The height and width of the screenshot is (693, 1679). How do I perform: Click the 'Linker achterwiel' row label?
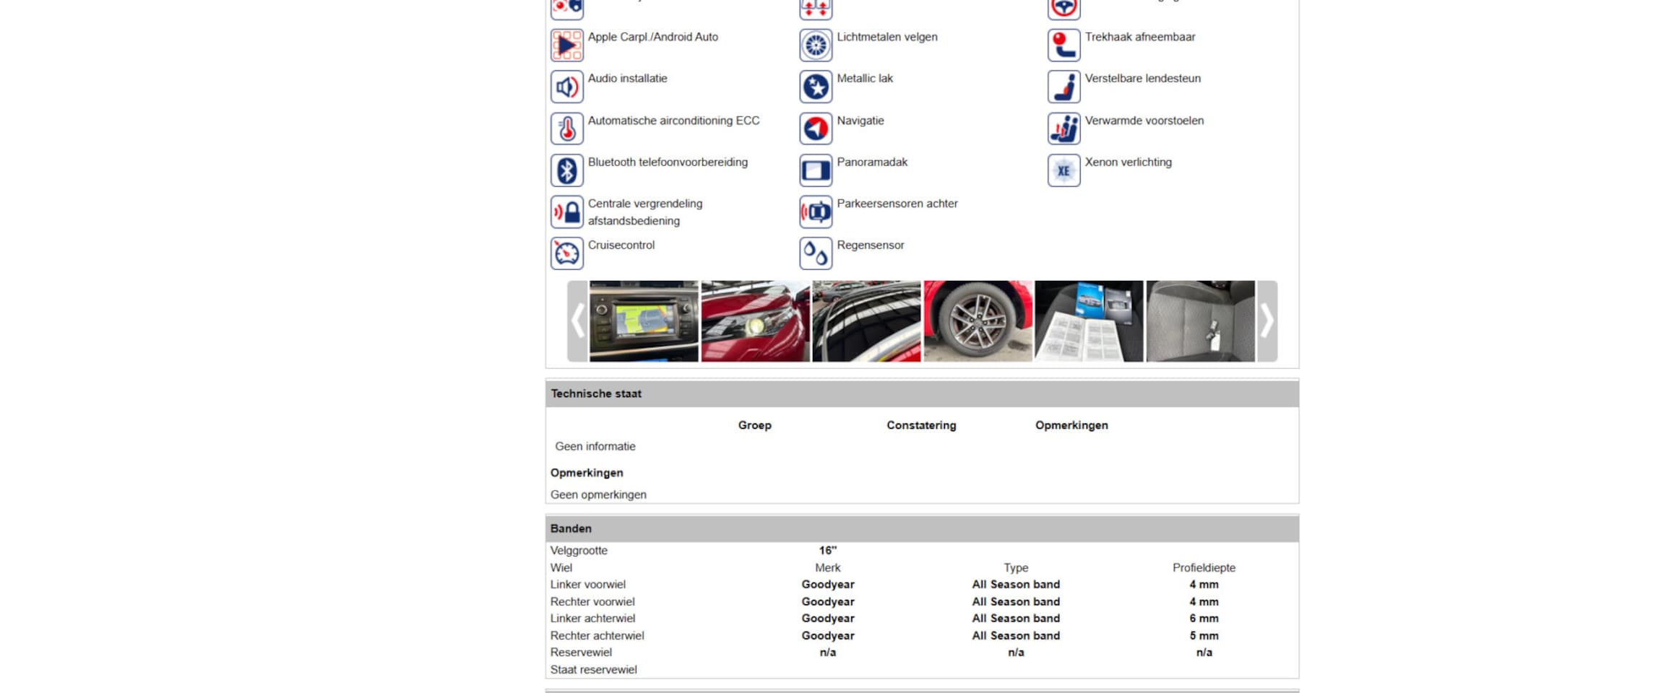(592, 618)
